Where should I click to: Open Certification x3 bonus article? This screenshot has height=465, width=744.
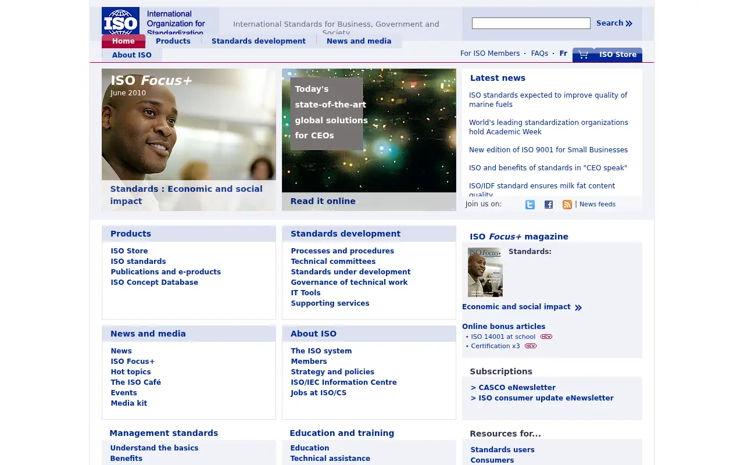pos(496,346)
